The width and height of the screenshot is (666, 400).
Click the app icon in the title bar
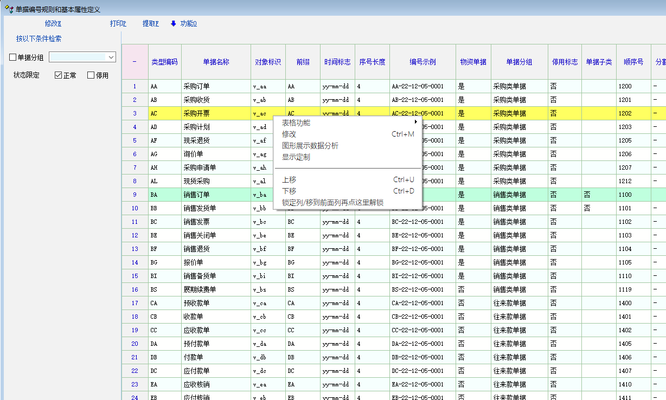tap(9, 9)
